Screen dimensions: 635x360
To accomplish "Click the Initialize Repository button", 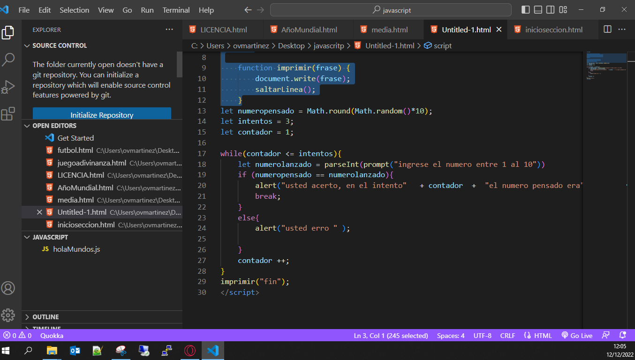I will click(x=102, y=114).
